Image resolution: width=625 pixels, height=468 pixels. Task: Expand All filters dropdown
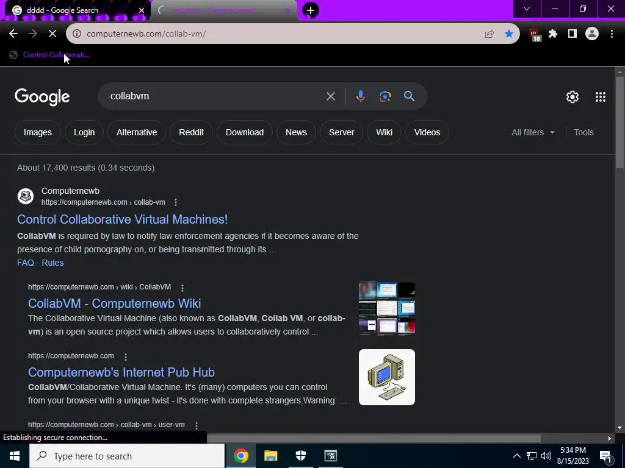533,132
